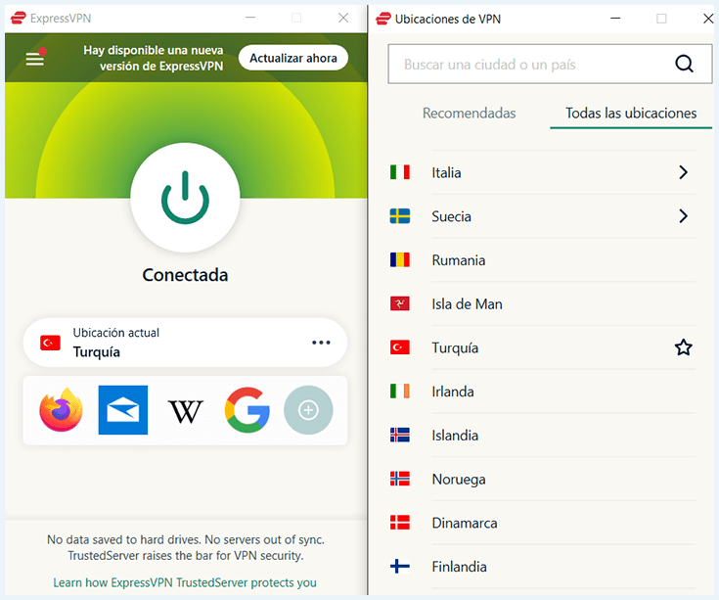Viewport: 719px width, 600px height.
Task: Expand Suecia server locations chevron
Action: tap(683, 216)
